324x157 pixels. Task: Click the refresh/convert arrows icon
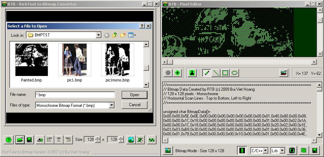click(x=292, y=150)
